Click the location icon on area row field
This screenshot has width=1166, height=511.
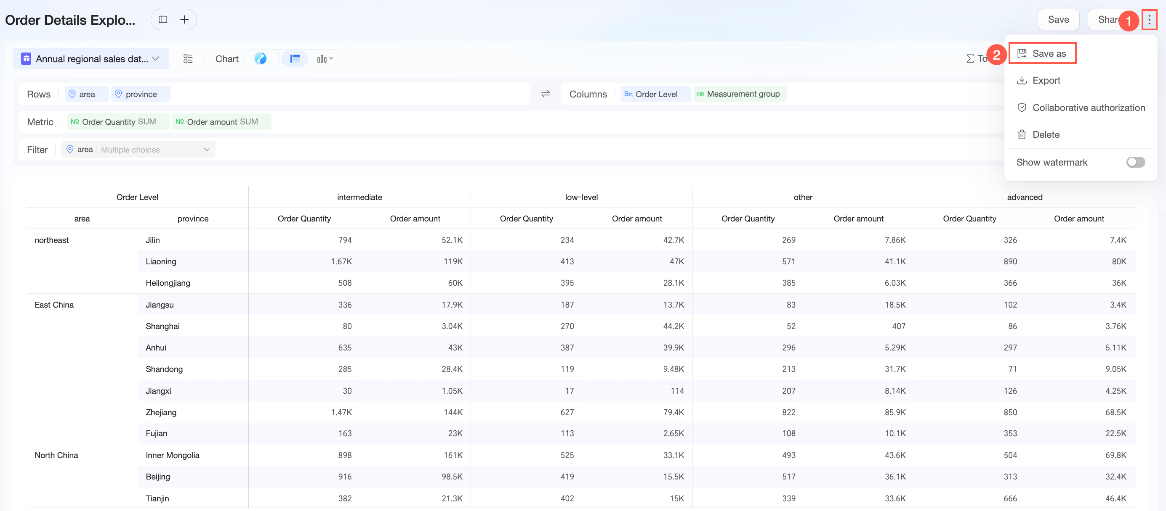[x=72, y=94]
